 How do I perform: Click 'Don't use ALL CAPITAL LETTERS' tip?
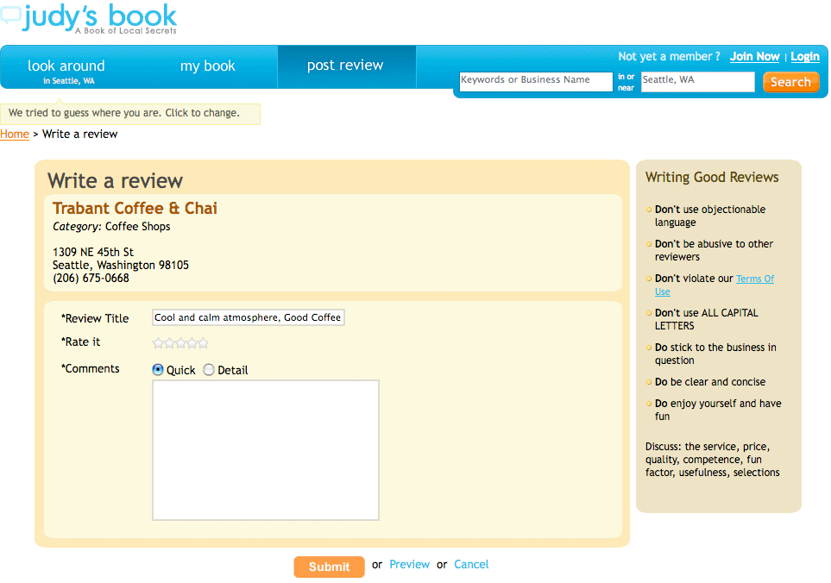(707, 319)
